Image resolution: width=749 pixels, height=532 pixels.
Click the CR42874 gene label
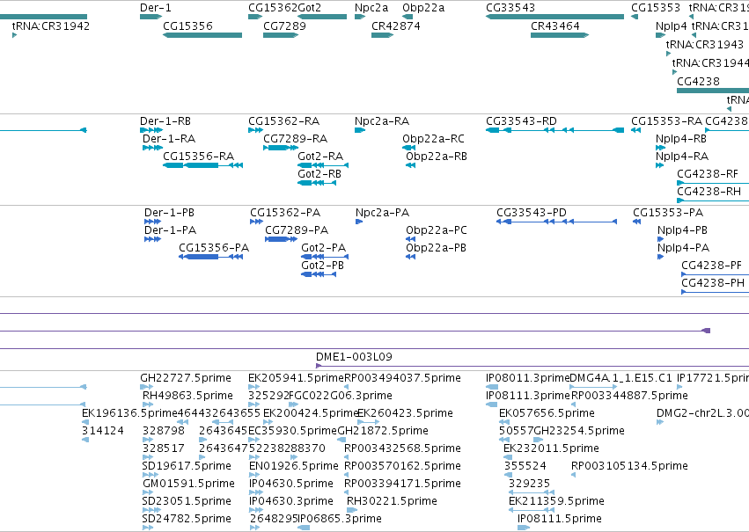click(396, 26)
